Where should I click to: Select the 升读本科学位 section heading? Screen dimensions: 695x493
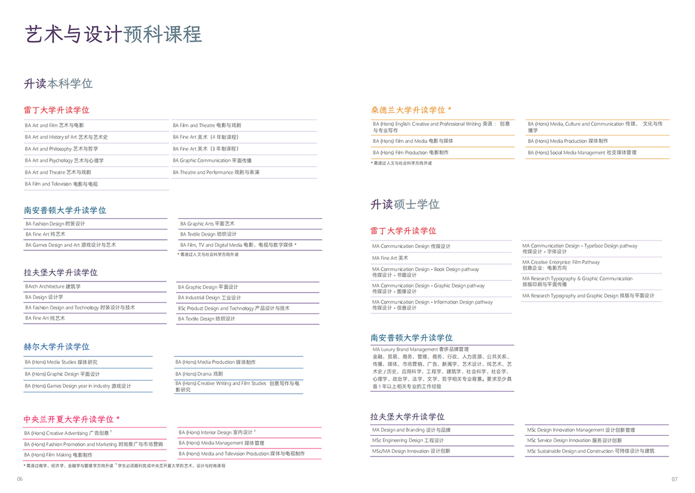59,83
